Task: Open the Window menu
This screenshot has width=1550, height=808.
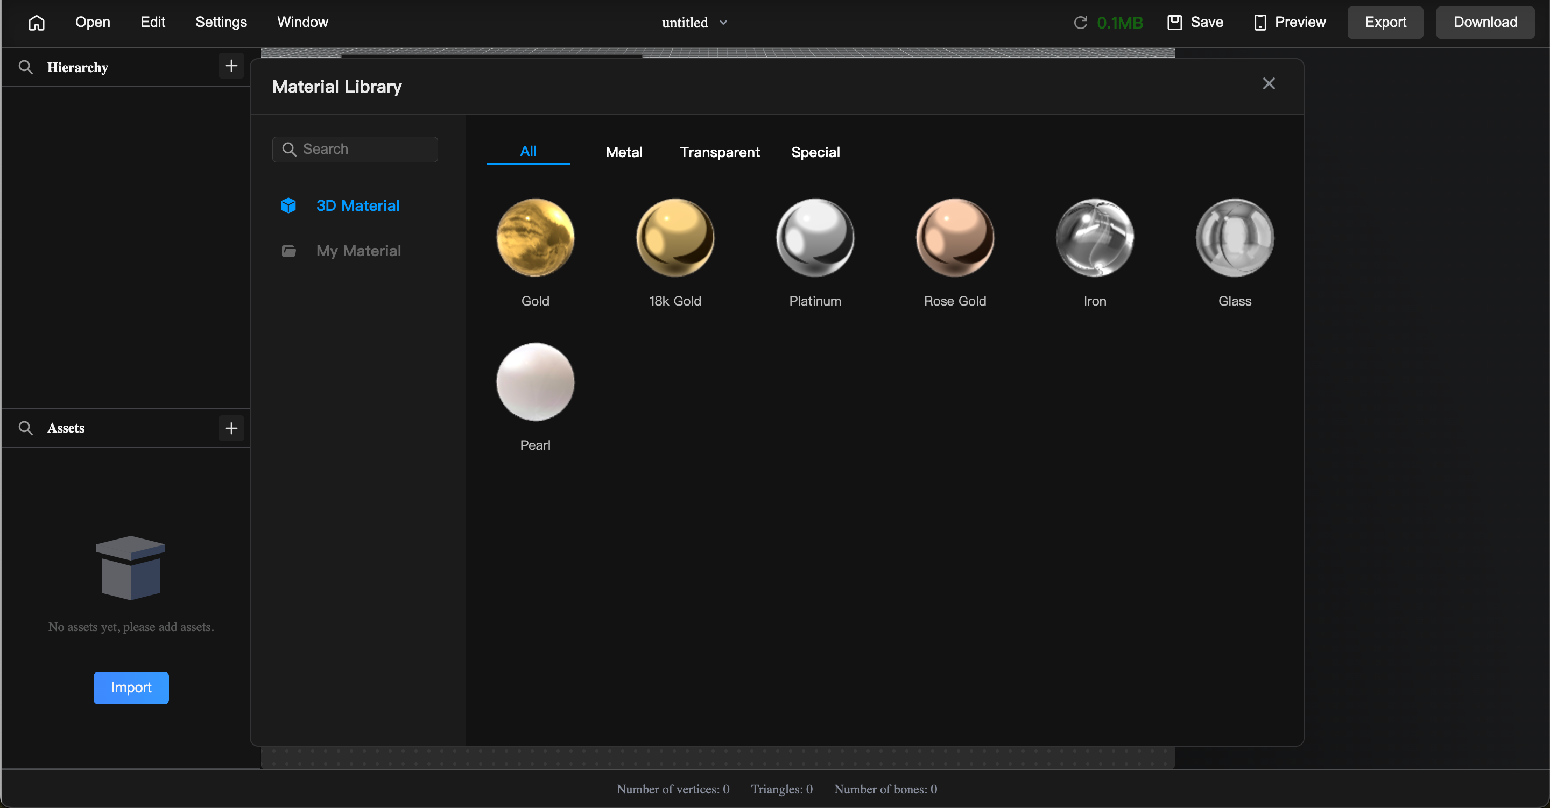Action: [302, 22]
